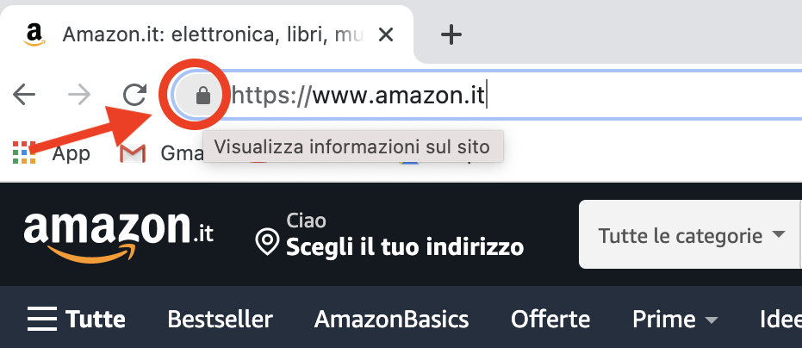Expand the Tutte le categorie dropdown
This screenshot has height=348, width=802.
[x=691, y=235]
